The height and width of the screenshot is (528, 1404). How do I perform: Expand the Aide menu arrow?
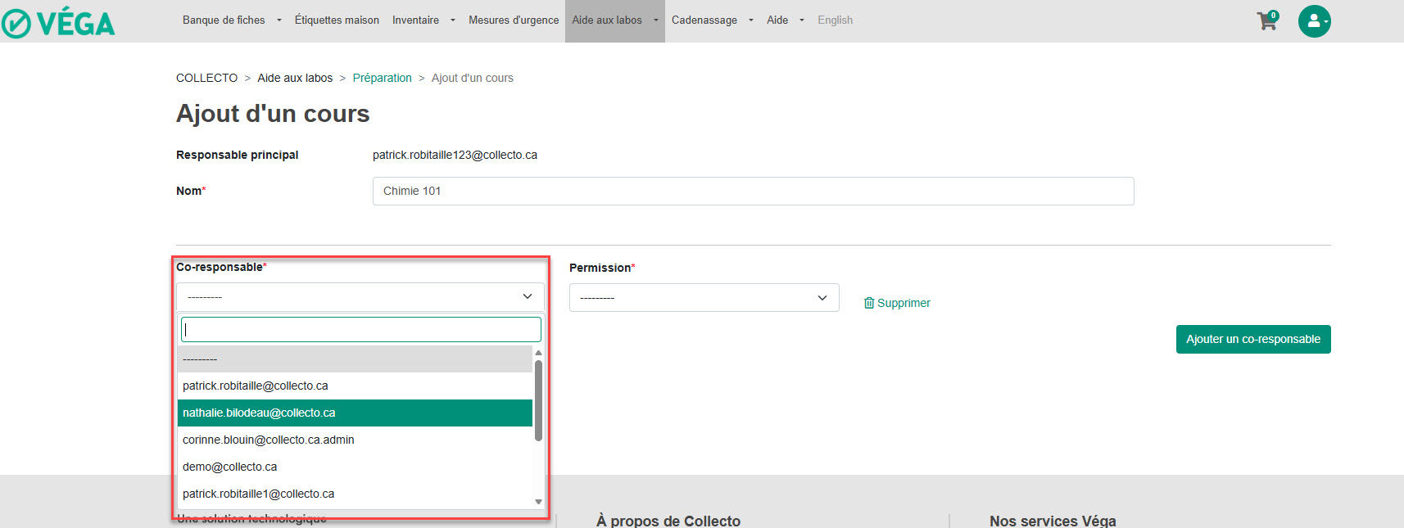click(801, 20)
